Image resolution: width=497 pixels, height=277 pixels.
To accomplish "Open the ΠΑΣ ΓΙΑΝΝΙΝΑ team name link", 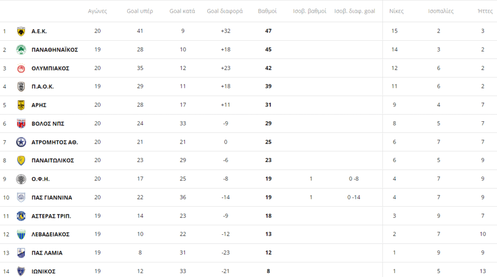I will click(51, 197).
